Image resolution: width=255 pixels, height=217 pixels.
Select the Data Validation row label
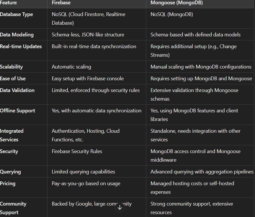pos(17,90)
